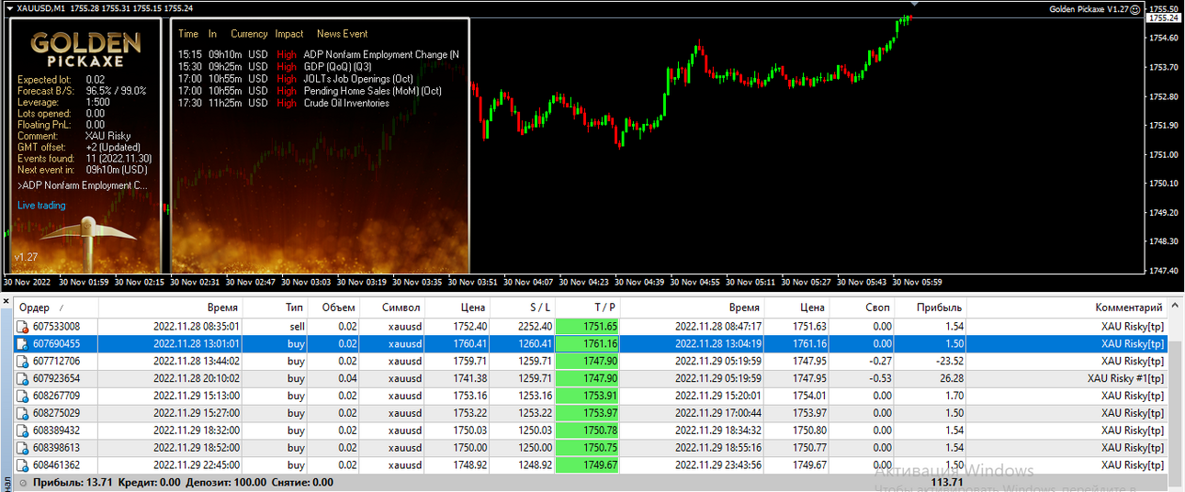Sort by the T / P column header

point(589,307)
